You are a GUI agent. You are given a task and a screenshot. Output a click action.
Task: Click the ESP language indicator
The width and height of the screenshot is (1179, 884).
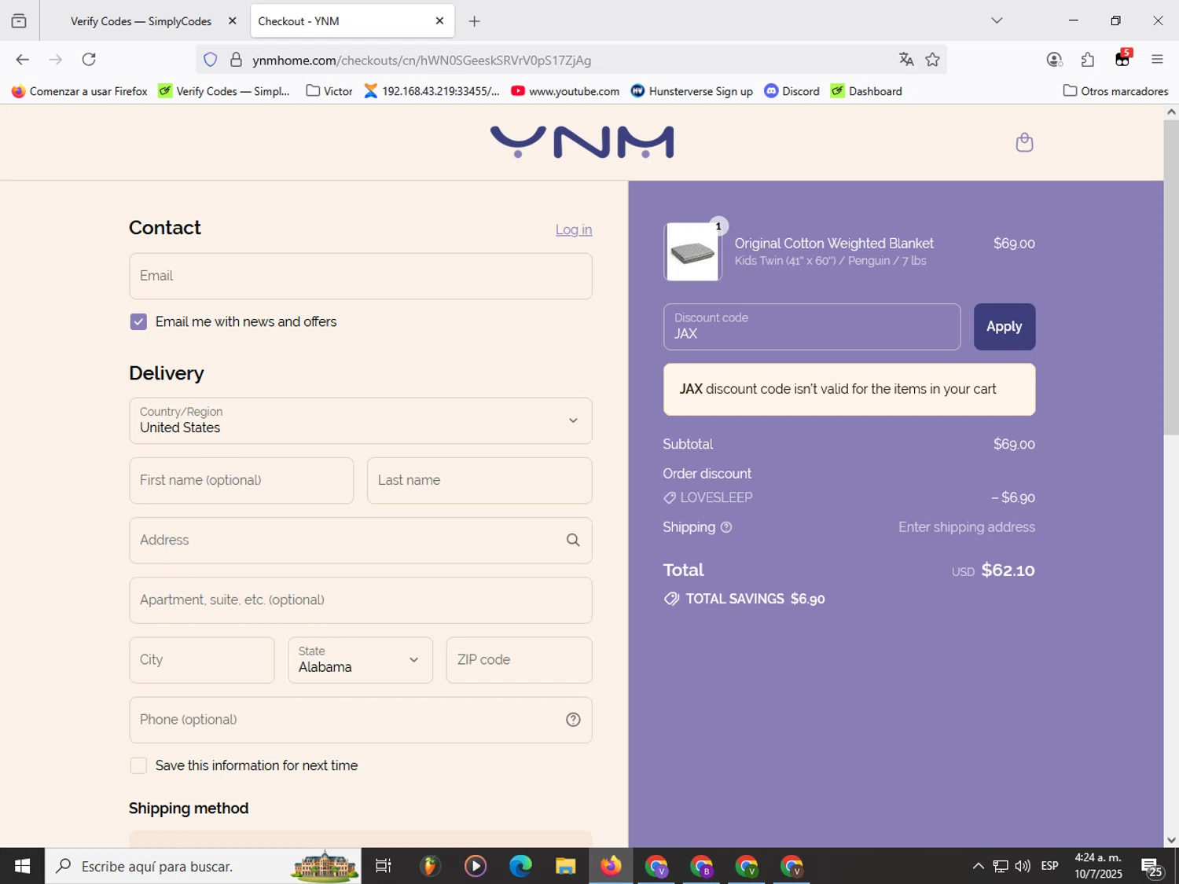click(1049, 866)
